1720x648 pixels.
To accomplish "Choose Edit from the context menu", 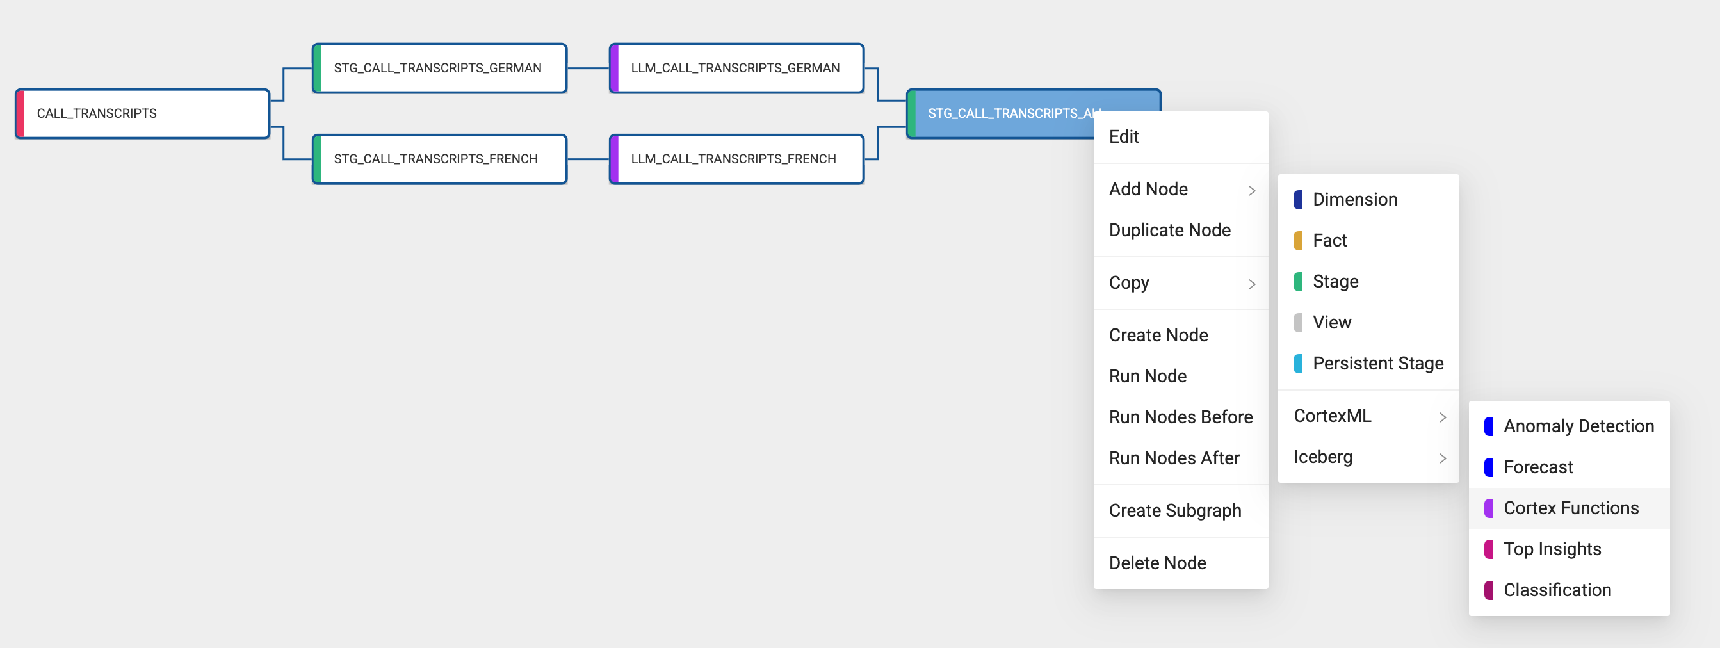I will click(1180, 137).
